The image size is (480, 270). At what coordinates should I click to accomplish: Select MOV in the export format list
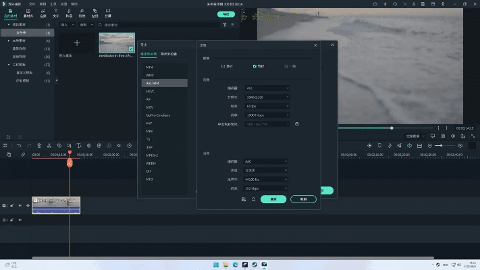[150, 107]
